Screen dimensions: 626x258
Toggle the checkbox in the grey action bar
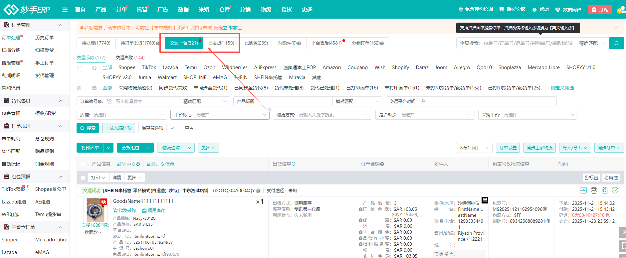83,178
